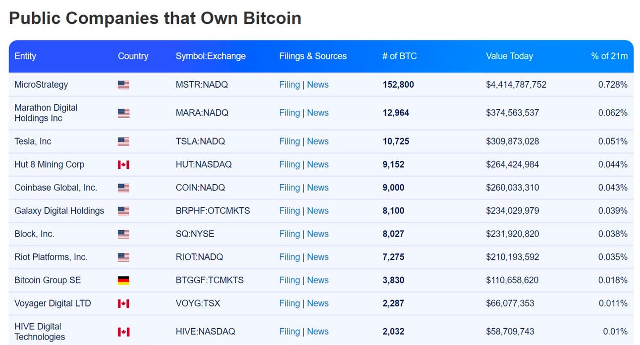Click the Symbol:Exchange column header
The width and height of the screenshot is (640, 345).
(211, 56)
